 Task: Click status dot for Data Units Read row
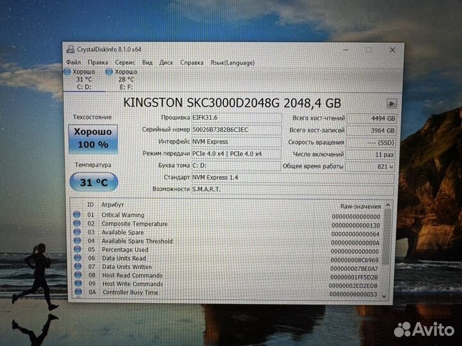(x=78, y=258)
